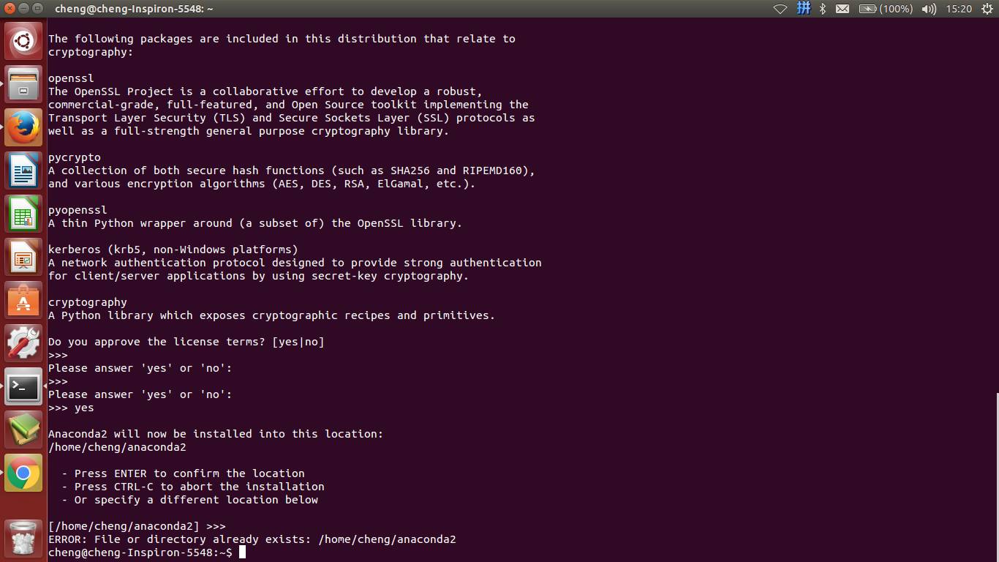Open the sound volume indicator
This screenshot has width=999, height=562.
(929, 9)
